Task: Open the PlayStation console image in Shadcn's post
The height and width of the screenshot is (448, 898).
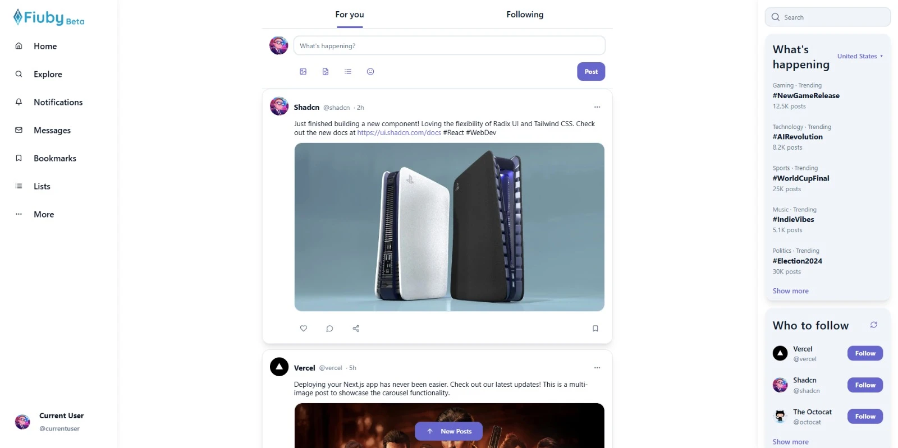Action: coord(449,227)
